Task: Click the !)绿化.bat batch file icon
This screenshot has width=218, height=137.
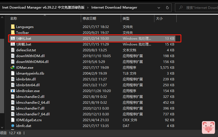Action: (x=13, y=38)
